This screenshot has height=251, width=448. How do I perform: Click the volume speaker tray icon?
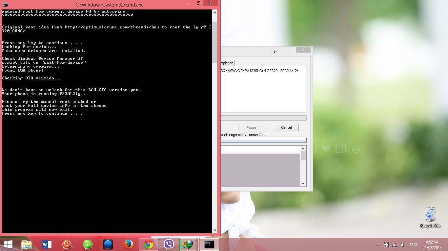pos(402,244)
